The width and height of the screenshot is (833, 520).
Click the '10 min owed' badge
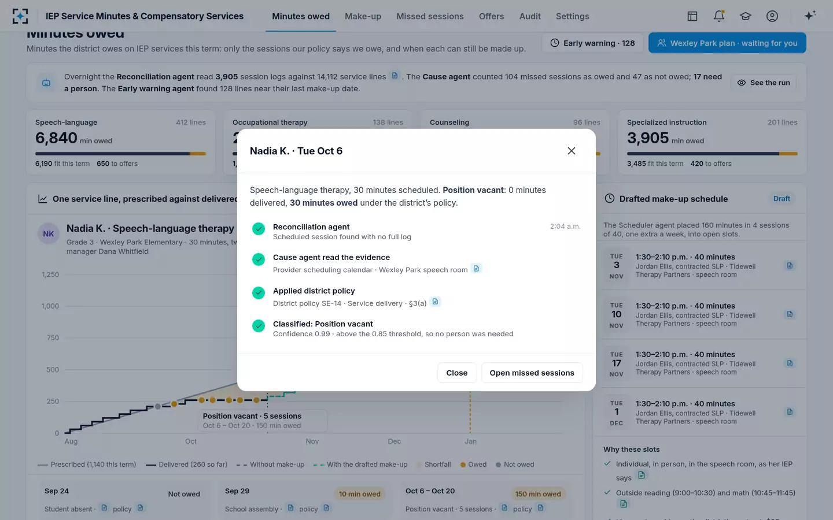coord(360,494)
